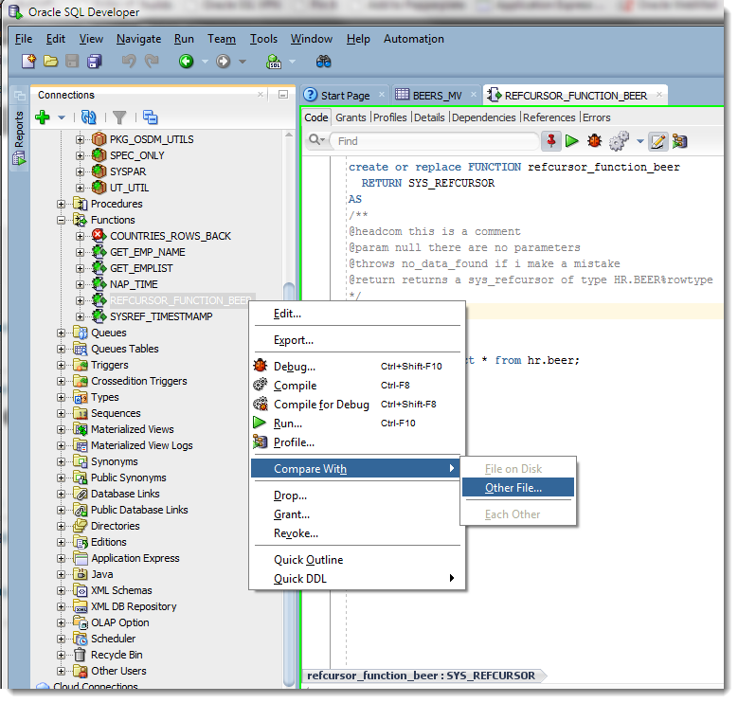Select the GET_EMP_NAME function
This screenshot has height=703, width=738.
pyautogui.click(x=148, y=252)
